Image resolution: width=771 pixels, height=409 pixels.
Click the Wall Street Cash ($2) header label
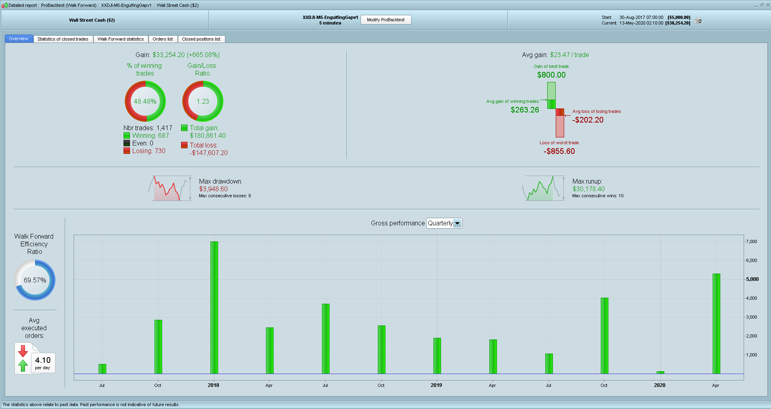pyautogui.click(x=92, y=20)
